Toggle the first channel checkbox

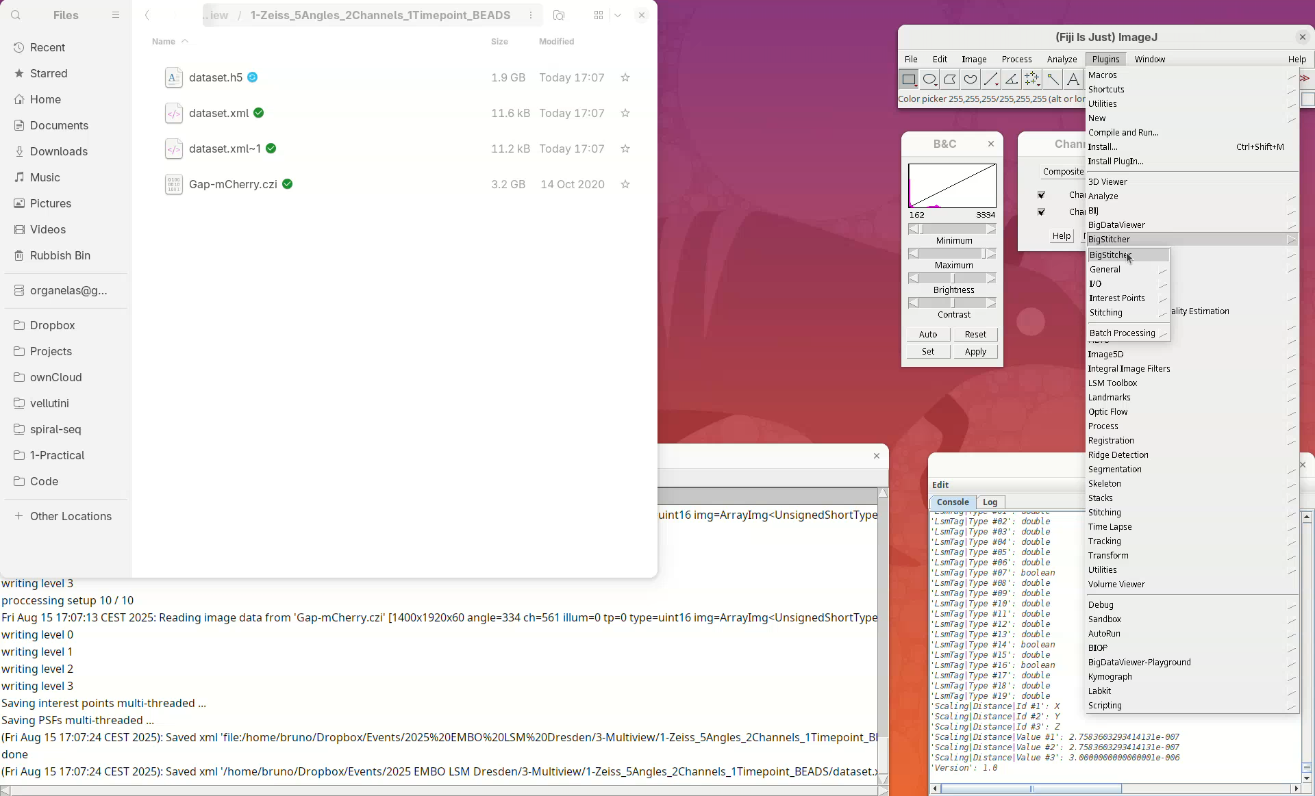tap(1041, 195)
